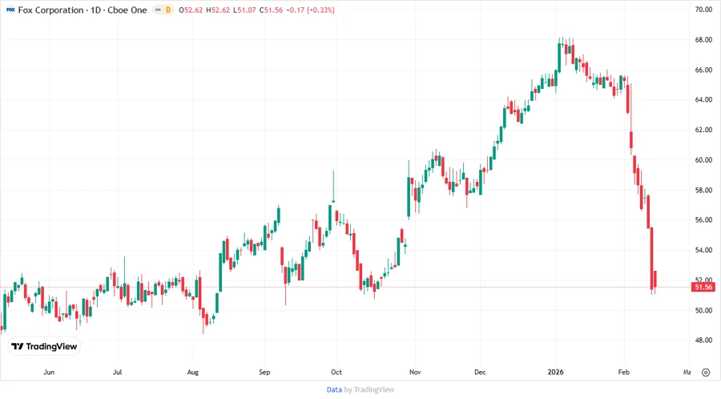
Task: Click the 2026 label on time axis
Action: click(x=555, y=373)
